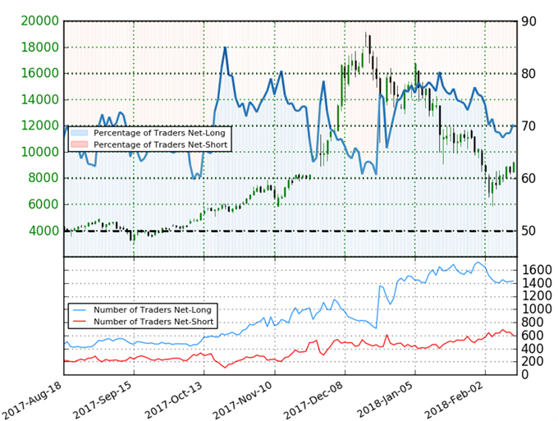Viewport: 558px width, 421px height.
Task: Click the 10000 price axis label
Action: (40, 152)
